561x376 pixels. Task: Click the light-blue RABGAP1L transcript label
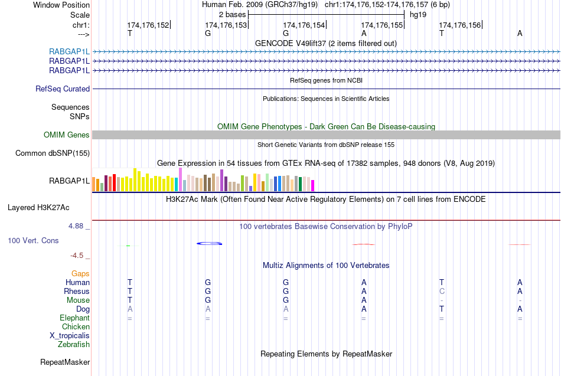pos(69,51)
